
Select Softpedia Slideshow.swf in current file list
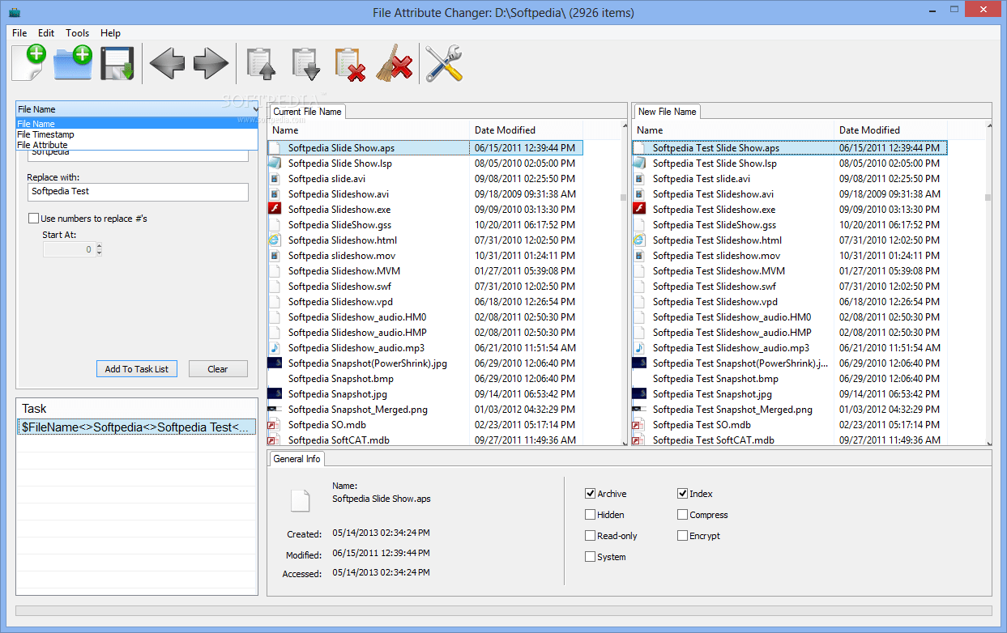tap(425, 286)
